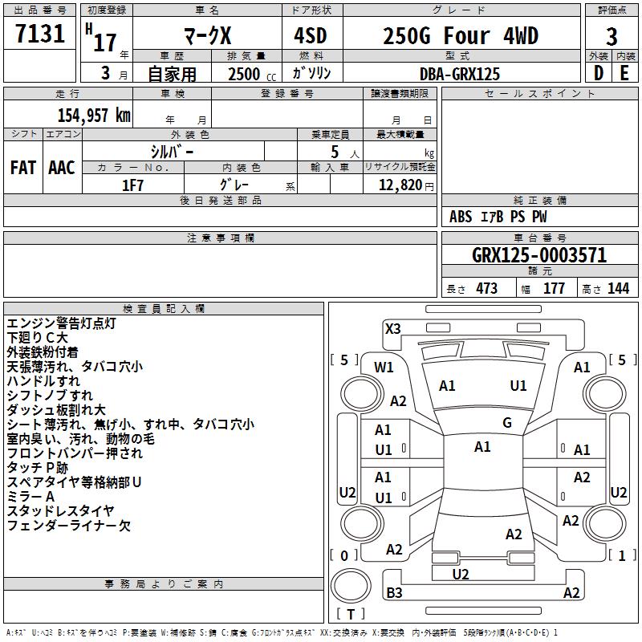Click U2 mark on the trunk lid

[x=460, y=575]
